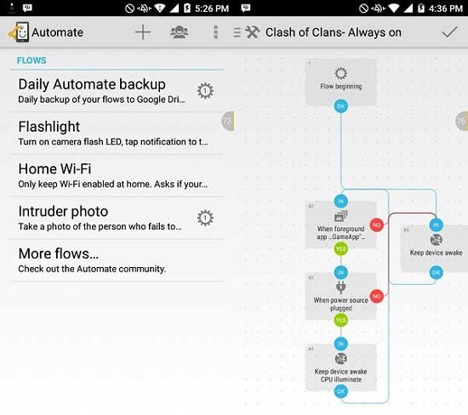Screen dimensions: 468x415
Task: Add a new flow with plus icon
Action: pos(143,32)
